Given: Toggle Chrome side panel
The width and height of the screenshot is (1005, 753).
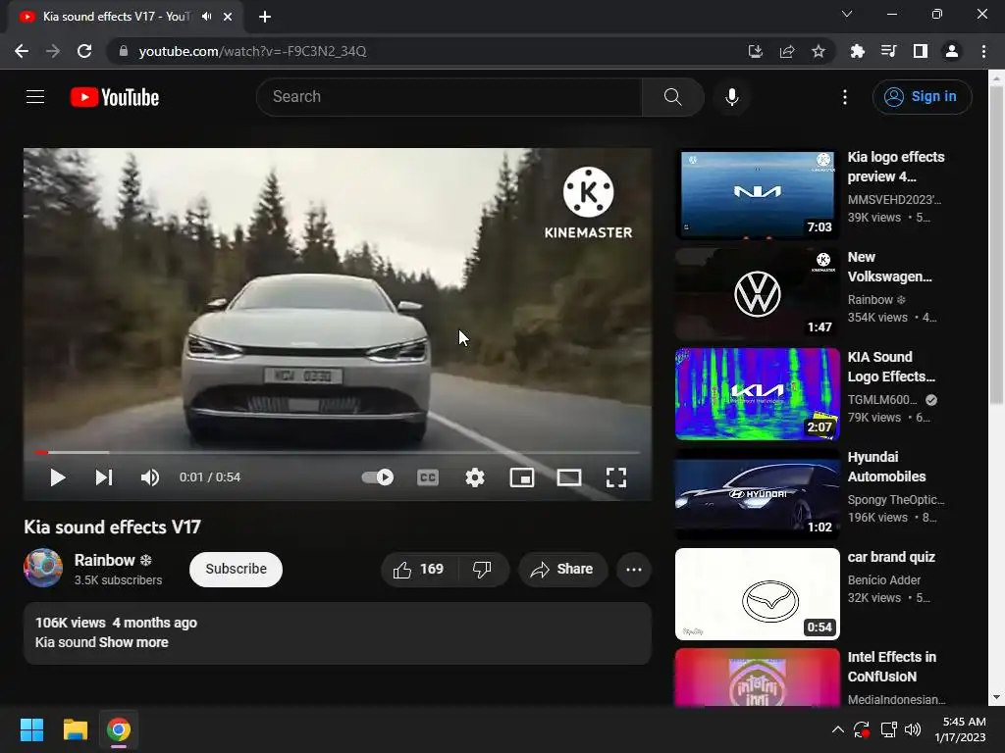Looking at the screenshot, I should [x=921, y=51].
